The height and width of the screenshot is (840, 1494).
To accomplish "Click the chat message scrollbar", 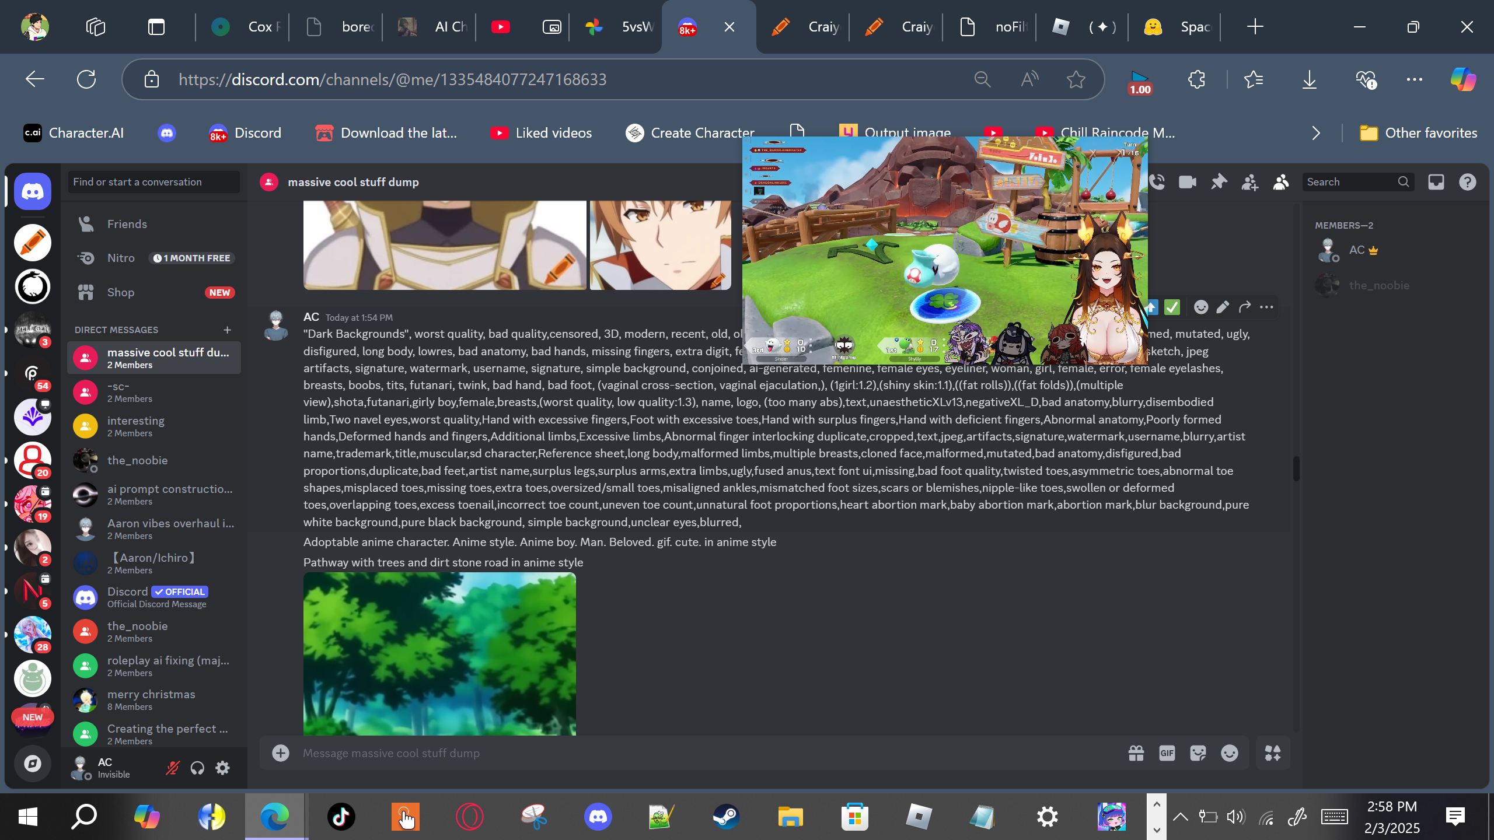I will coord(1296,468).
